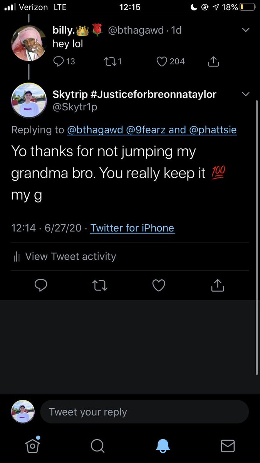Open the @phattsie mention link
This screenshot has height=463, width=260.
tap(213, 130)
